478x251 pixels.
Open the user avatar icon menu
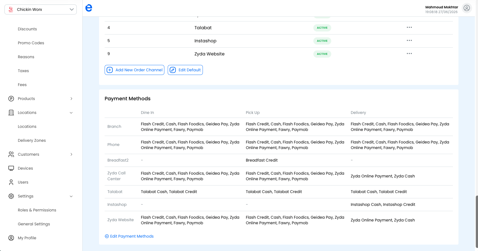[467, 8]
